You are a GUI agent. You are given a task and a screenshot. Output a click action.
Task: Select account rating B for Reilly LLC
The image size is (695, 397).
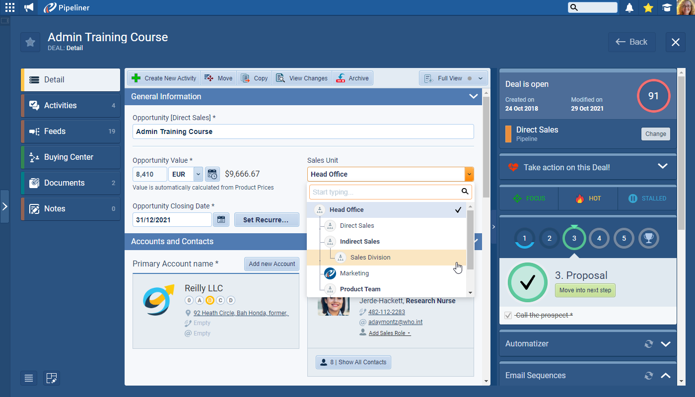(209, 300)
